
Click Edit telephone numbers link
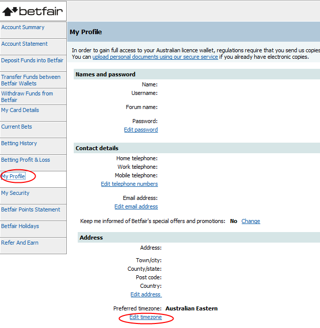click(129, 184)
